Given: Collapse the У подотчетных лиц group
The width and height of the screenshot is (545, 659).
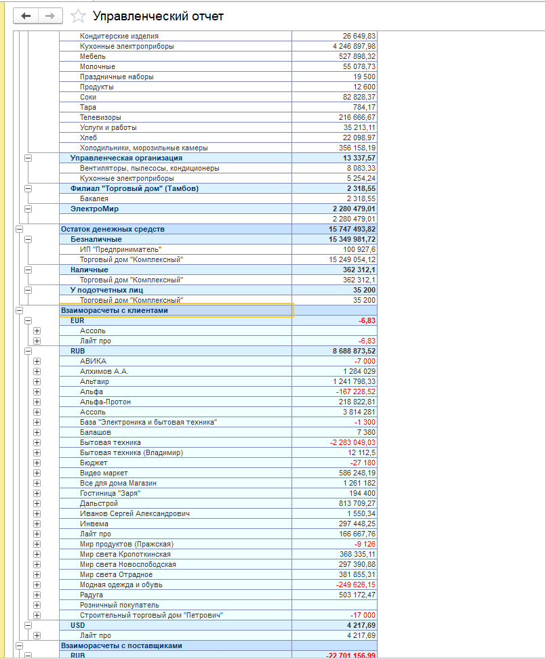Looking at the screenshot, I should (x=28, y=290).
